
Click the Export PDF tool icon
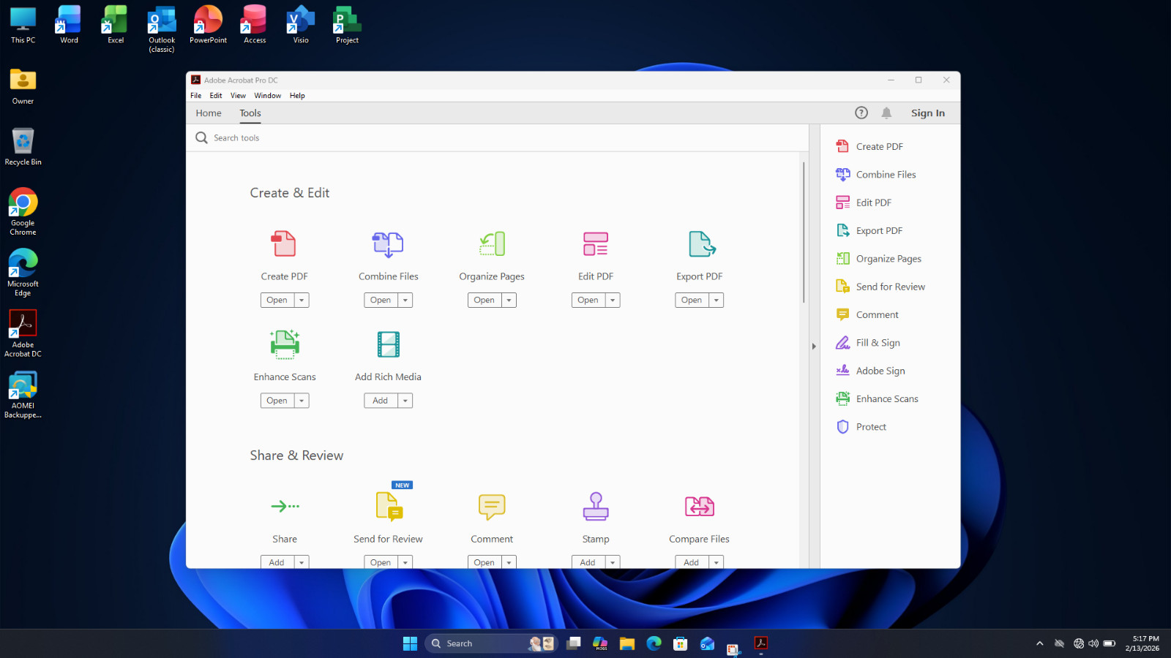[x=701, y=243]
